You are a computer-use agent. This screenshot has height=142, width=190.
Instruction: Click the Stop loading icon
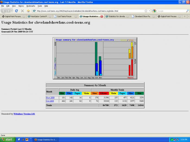pos(22,11)
